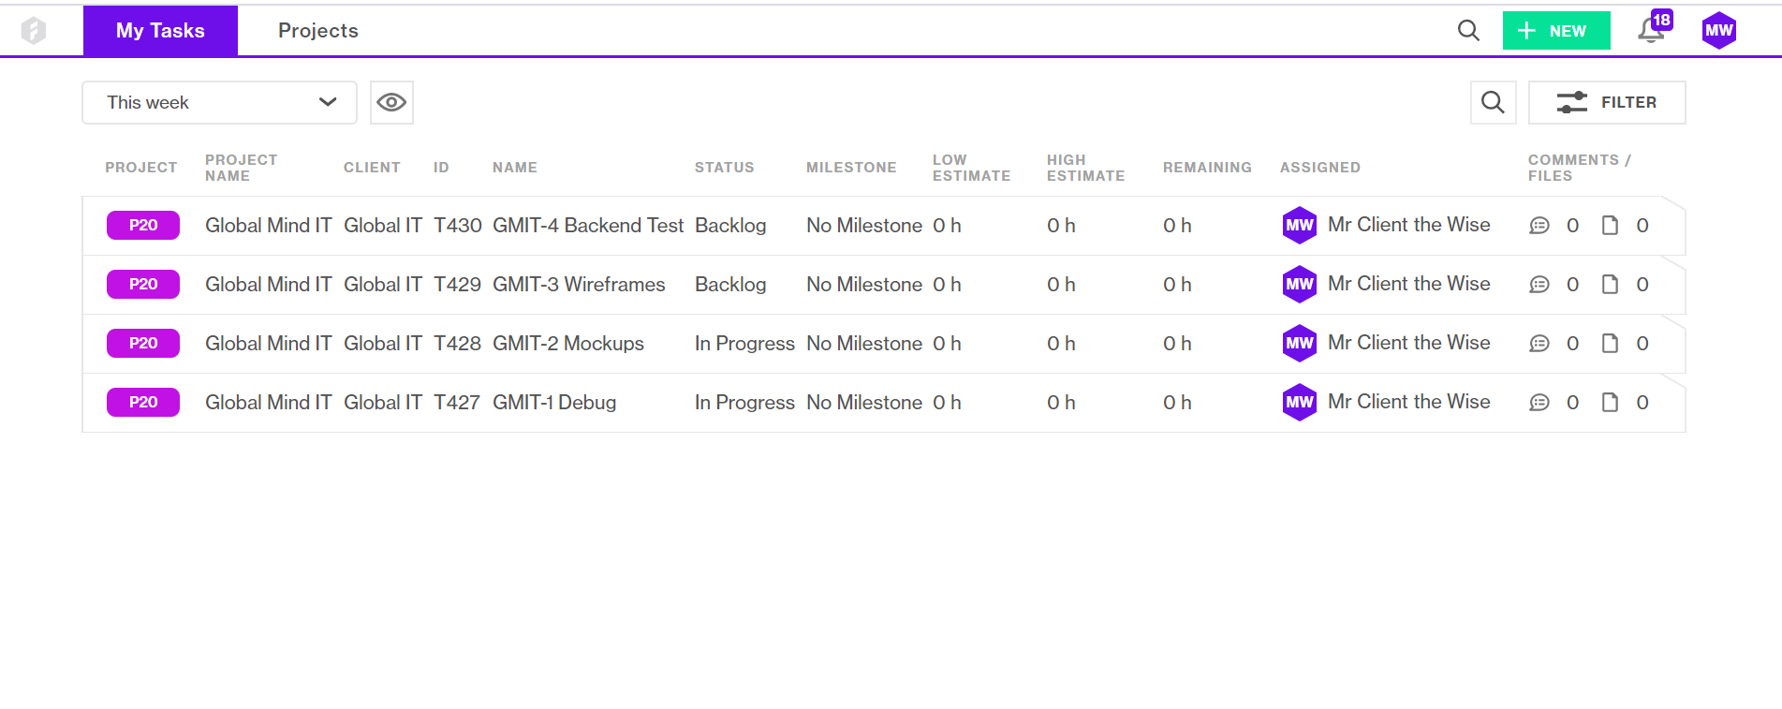Open comments icon for T428 task
1782x709 pixels.
[1539, 344]
